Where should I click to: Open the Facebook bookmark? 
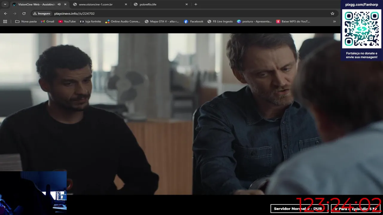tap(194, 21)
